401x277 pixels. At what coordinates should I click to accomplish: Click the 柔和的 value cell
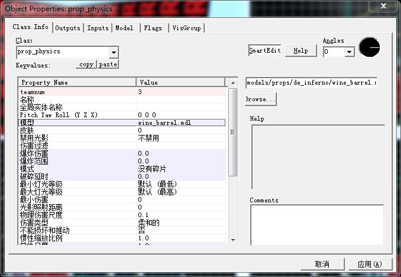tap(182, 223)
